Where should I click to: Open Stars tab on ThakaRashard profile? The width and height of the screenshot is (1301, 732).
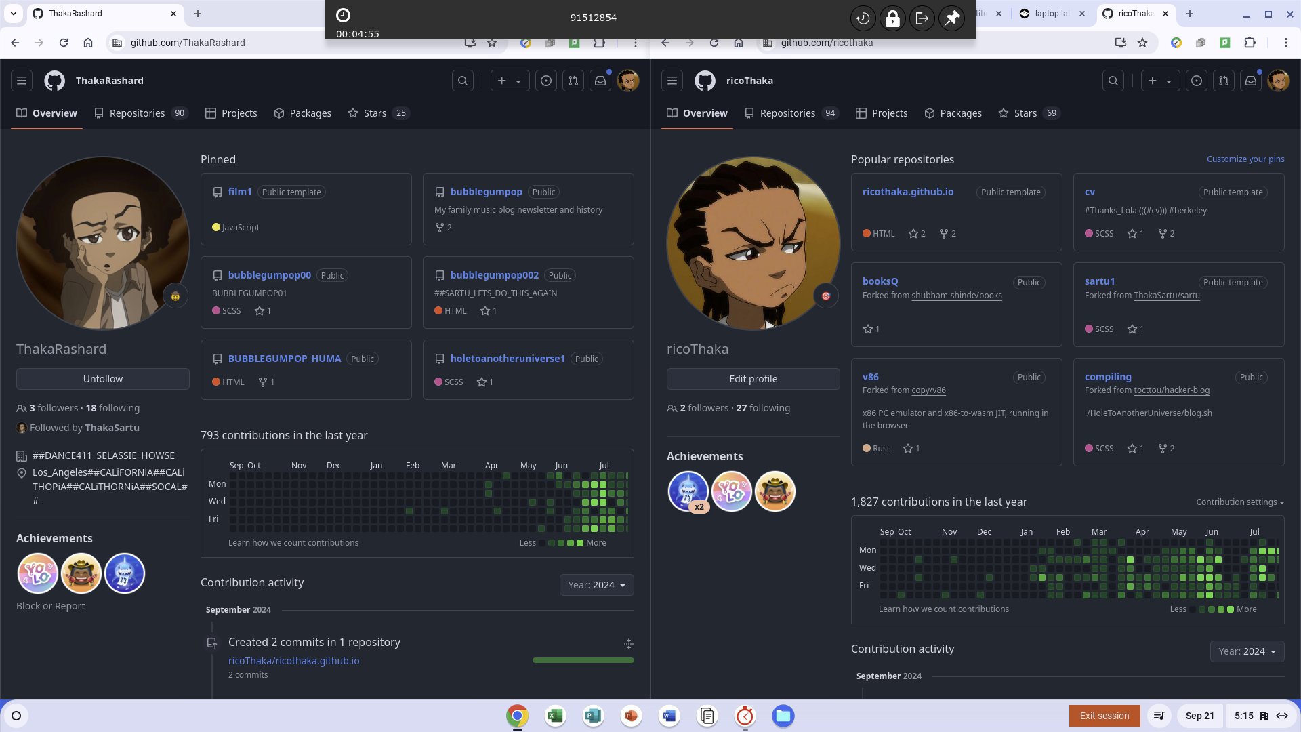(x=378, y=113)
